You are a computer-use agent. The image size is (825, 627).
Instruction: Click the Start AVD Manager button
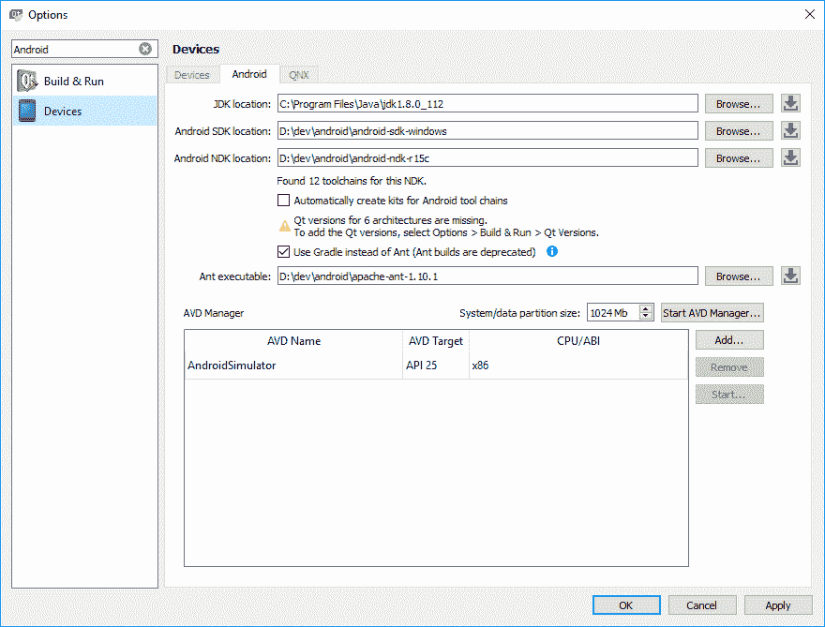click(712, 313)
